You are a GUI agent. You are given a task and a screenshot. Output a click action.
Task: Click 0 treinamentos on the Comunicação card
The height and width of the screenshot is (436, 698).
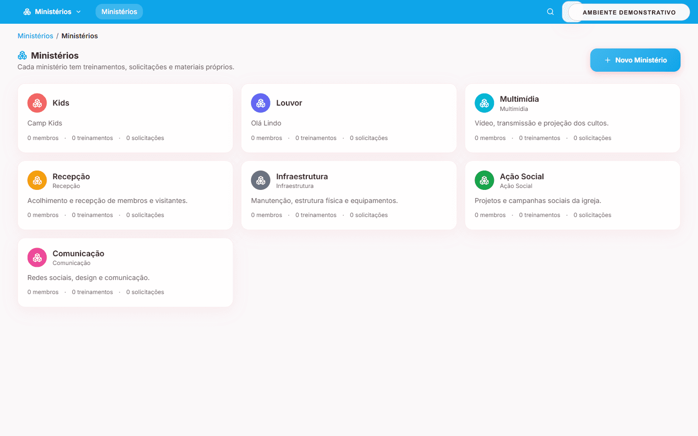click(x=92, y=292)
